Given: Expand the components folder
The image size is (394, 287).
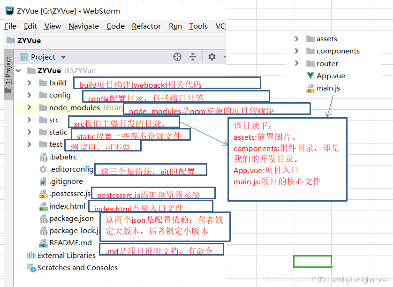Looking at the screenshot, I should click(x=296, y=51).
